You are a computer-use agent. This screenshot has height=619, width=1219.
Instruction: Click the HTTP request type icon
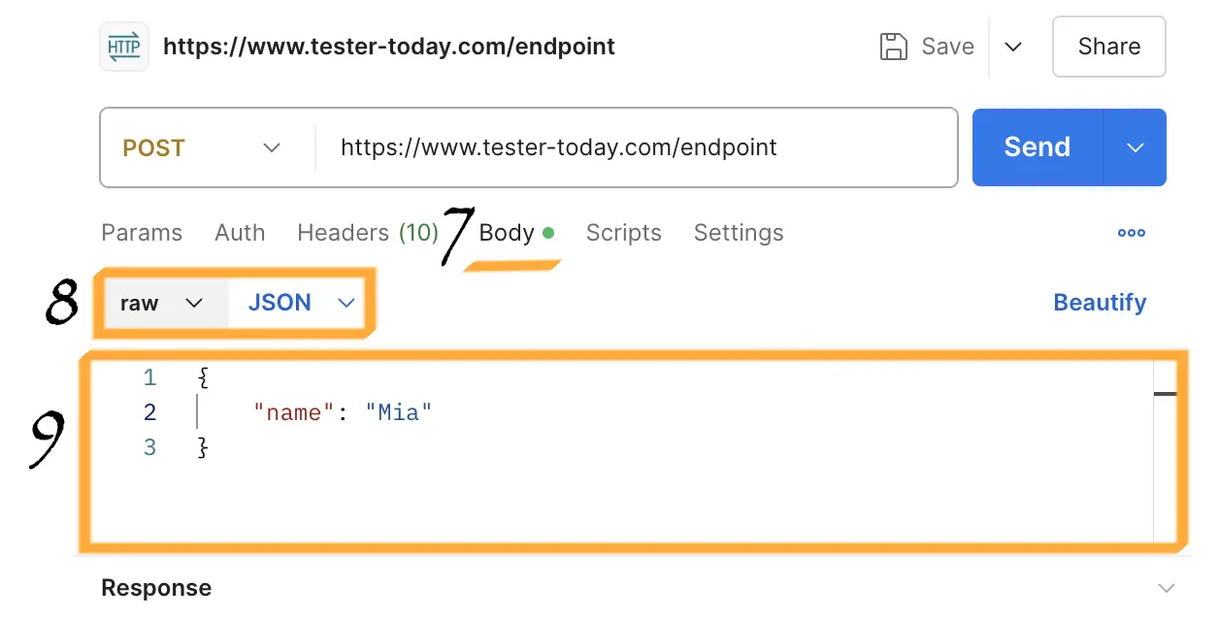123,46
